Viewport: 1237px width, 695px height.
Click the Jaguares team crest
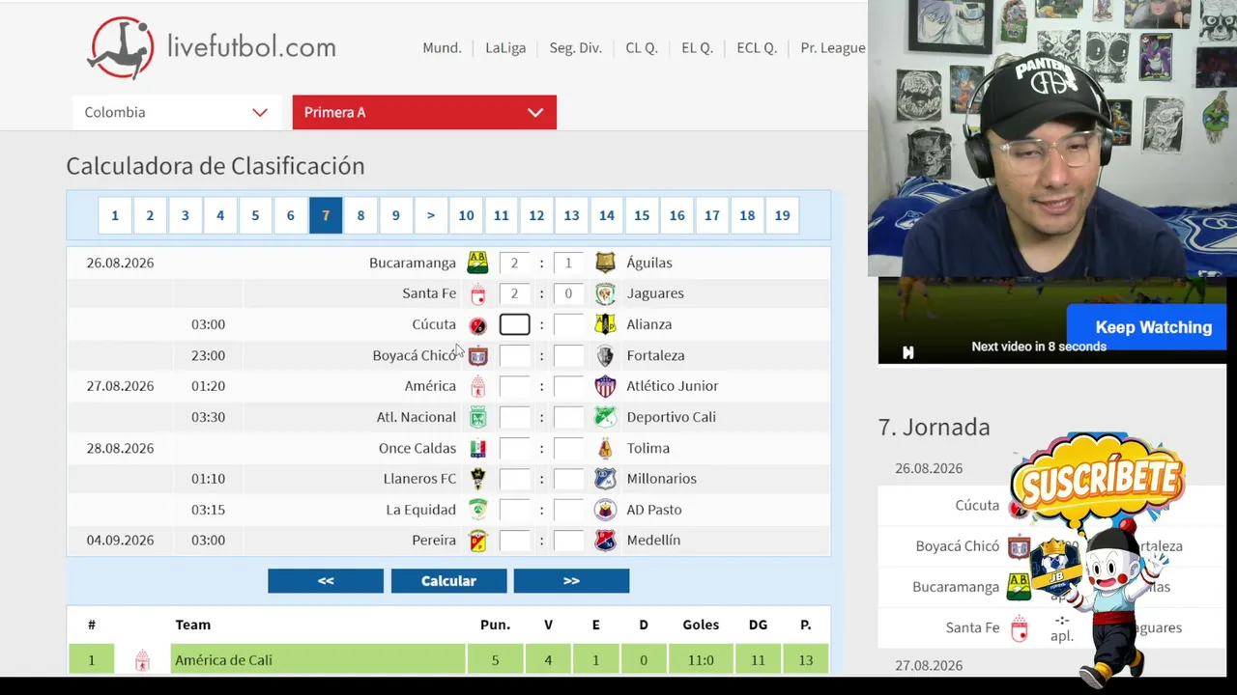[x=605, y=293]
